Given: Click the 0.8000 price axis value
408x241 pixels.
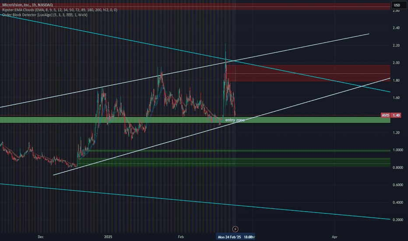Looking at the screenshot, I should pyautogui.click(x=398, y=167).
